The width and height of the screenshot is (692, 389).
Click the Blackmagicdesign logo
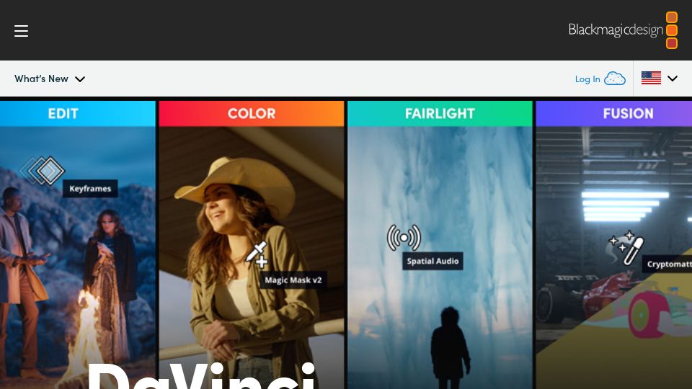623,30
